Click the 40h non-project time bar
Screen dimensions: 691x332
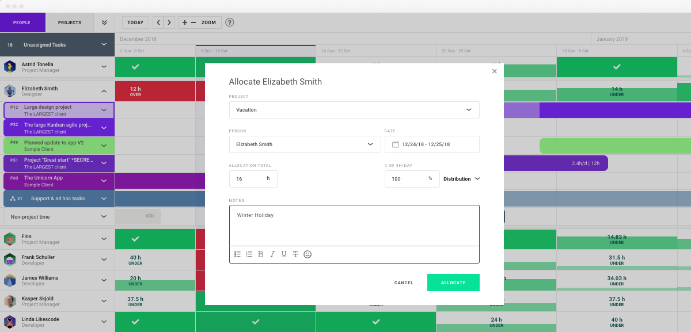click(138, 216)
